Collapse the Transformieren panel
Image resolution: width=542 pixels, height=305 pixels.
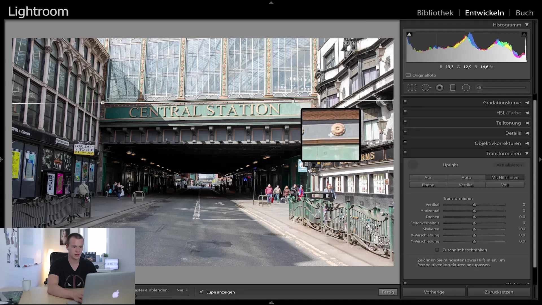pos(527,154)
